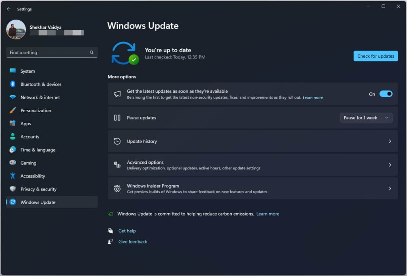
Task: Click the Update history text
Action: [142, 141]
